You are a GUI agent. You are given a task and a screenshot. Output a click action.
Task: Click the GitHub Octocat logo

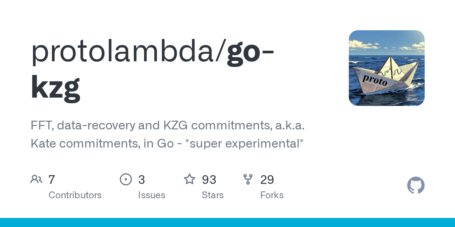[416, 186]
